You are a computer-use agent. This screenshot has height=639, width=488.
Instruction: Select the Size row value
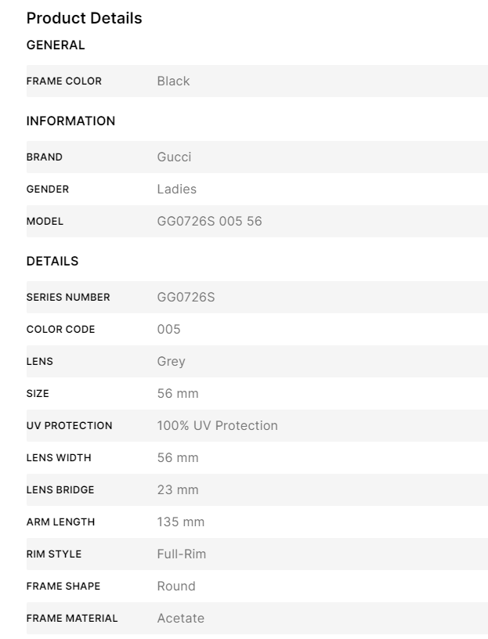coord(177,394)
